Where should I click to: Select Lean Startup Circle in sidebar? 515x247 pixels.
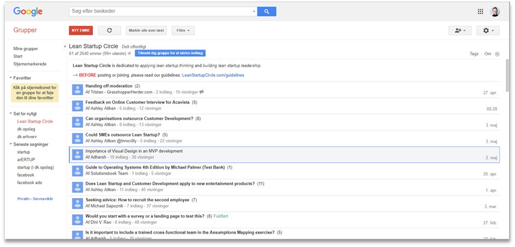click(35, 121)
